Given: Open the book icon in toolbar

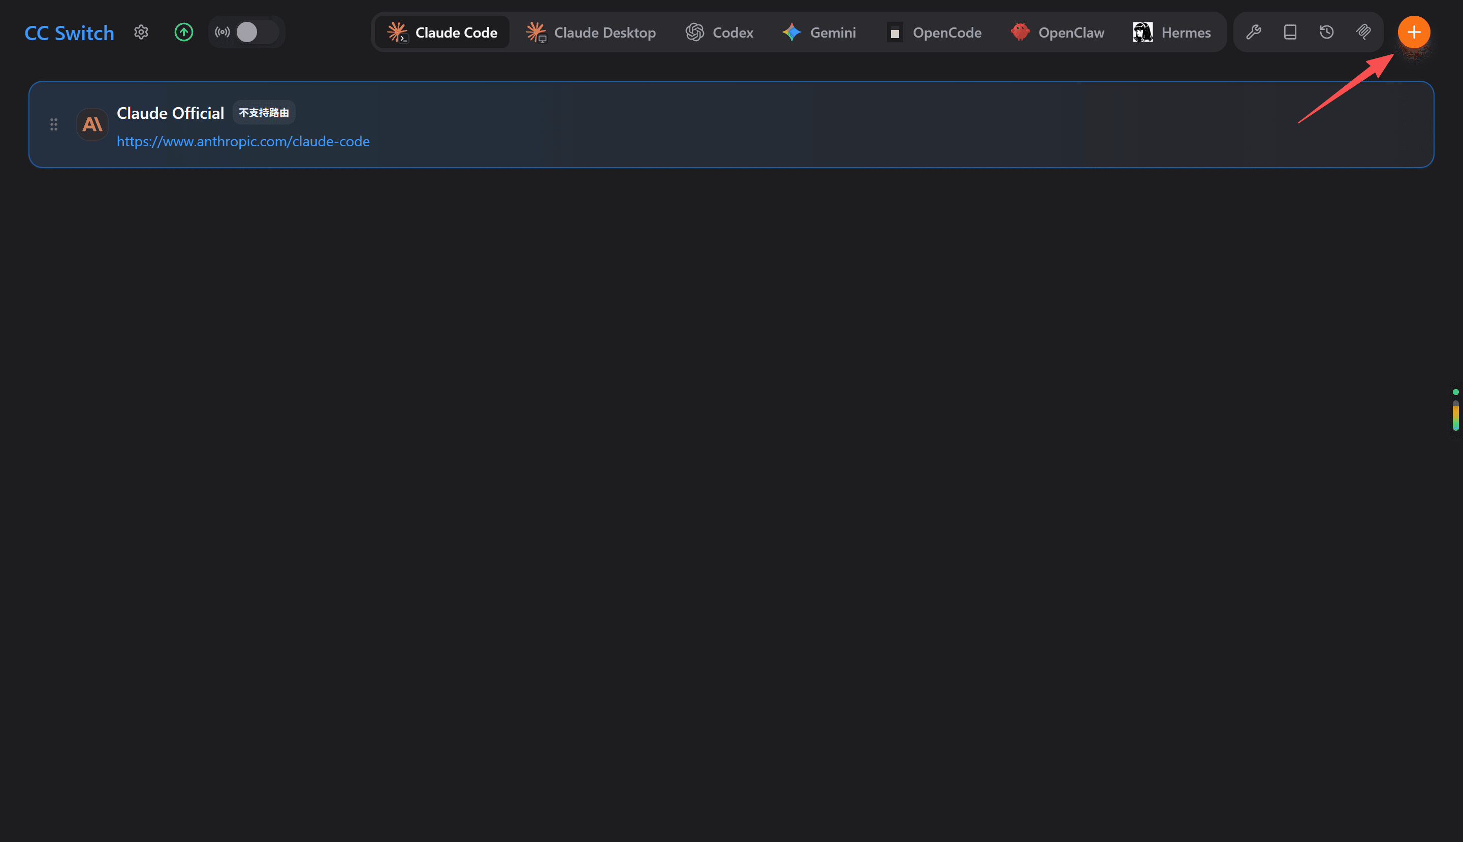Looking at the screenshot, I should tap(1290, 32).
